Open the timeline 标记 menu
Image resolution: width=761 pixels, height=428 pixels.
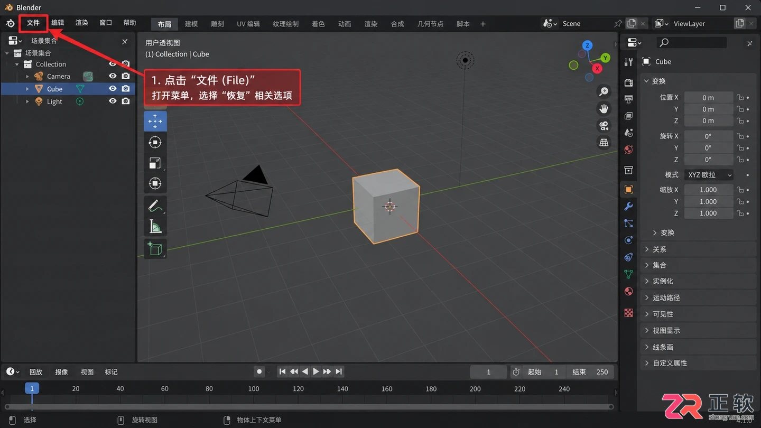tap(111, 372)
